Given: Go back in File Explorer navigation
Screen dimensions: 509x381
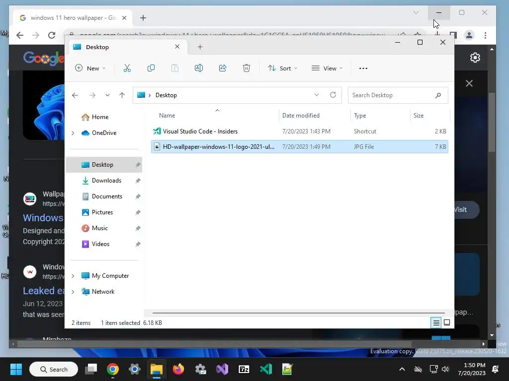Looking at the screenshot, I should point(75,95).
